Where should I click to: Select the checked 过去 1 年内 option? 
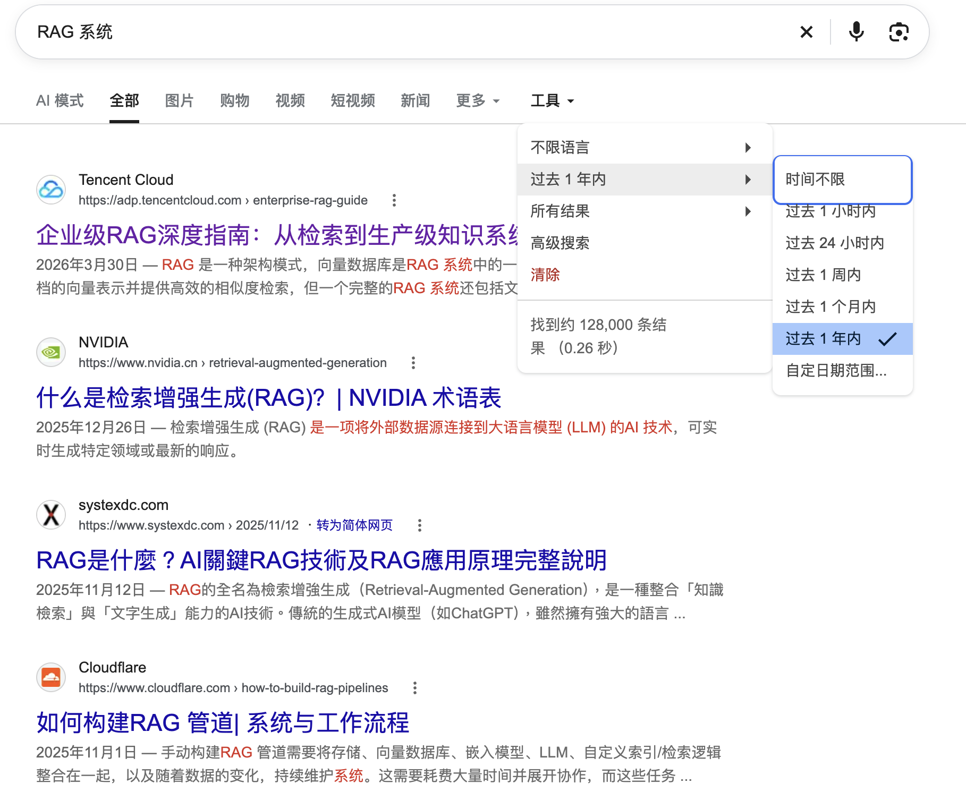coord(842,338)
